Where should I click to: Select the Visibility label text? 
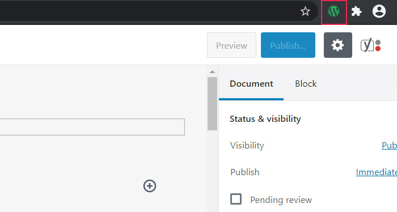click(247, 145)
